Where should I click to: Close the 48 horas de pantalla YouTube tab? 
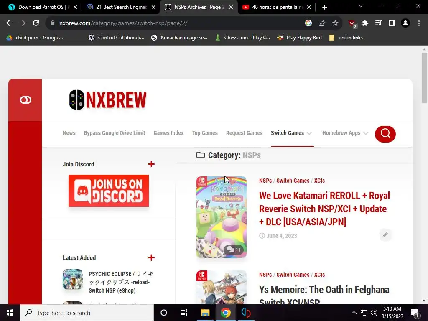(x=309, y=7)
